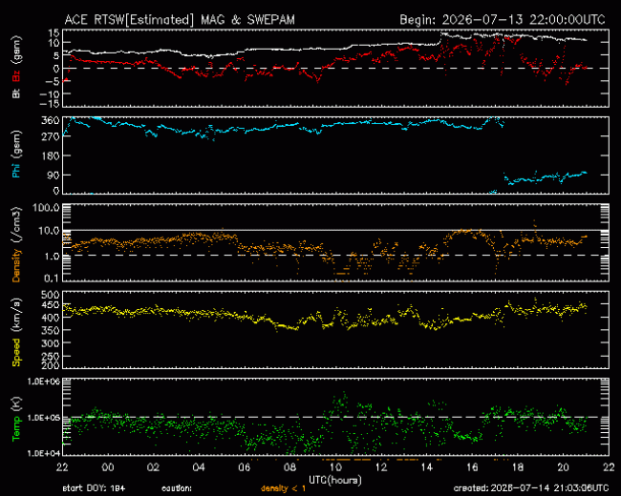
Task: Click the "5" tick on the Bt Bz axis
Action: click(57, 55)
